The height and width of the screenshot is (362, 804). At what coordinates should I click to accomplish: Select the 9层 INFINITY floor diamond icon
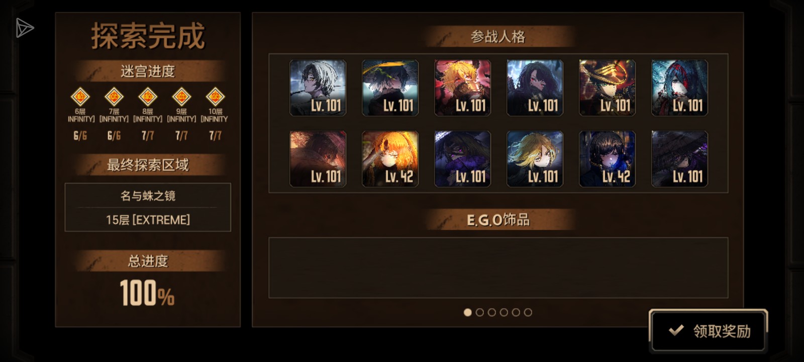181,97
